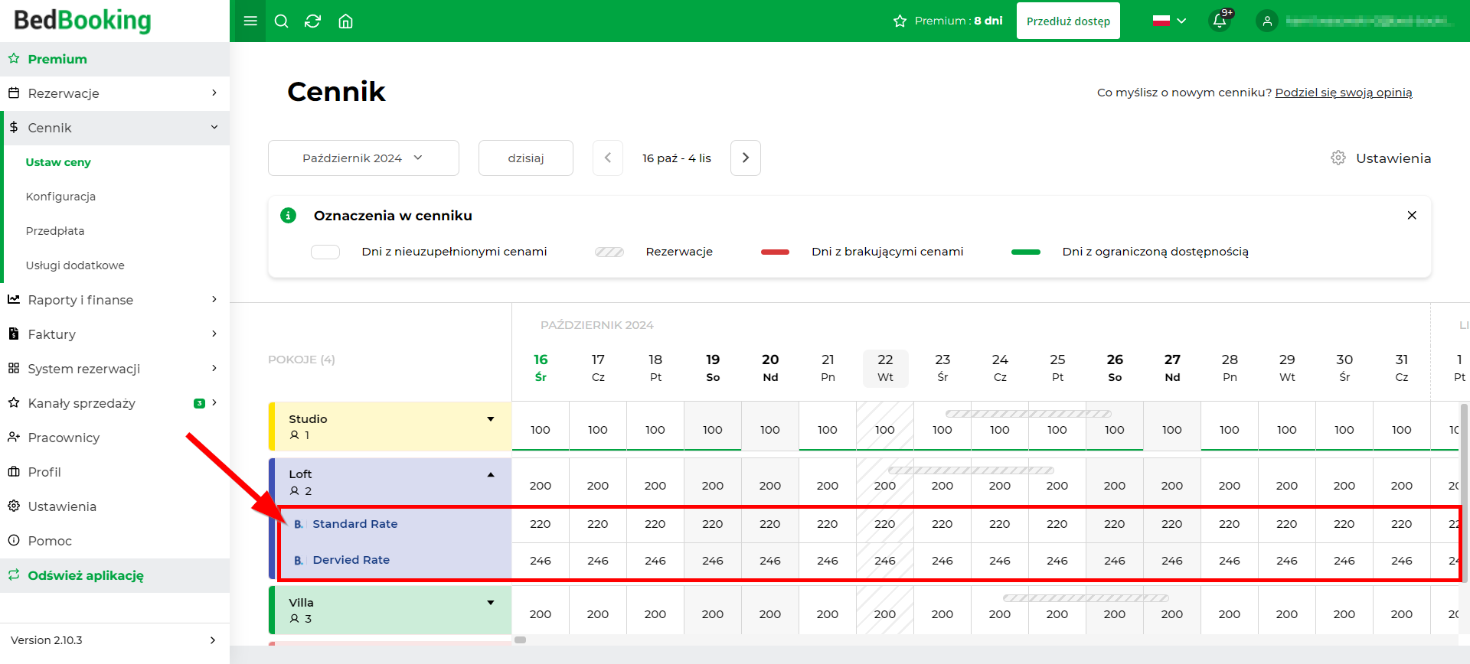Open the hamburger menu icon
The height and width of the screenshot is (664, 1470).
click(250, 21)
